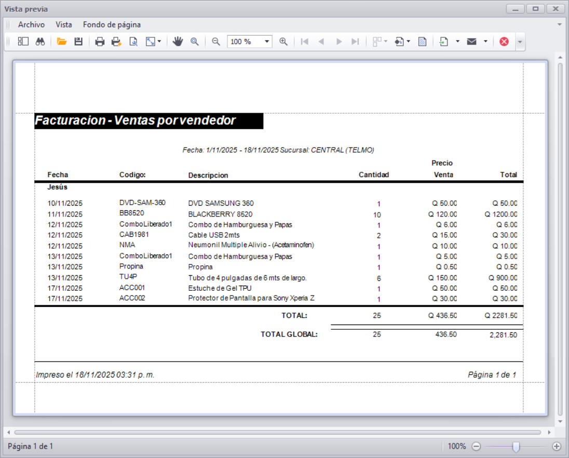Close the preview with the red X icon
This screenshot has width=569, height=458.
click(x=504, y=42)
